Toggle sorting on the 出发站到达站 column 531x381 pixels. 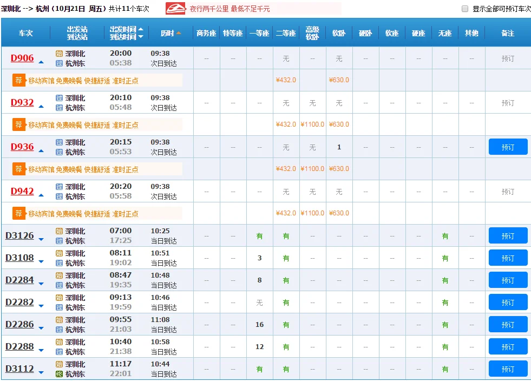77,32
